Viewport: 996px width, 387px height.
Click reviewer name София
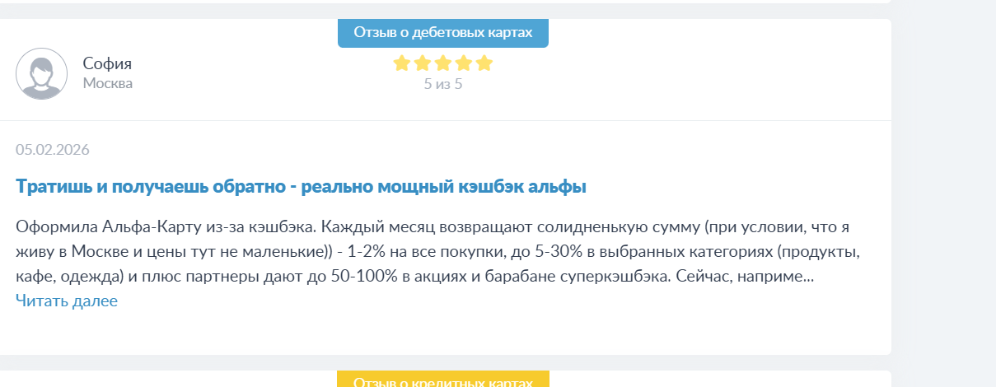[107, 63]
